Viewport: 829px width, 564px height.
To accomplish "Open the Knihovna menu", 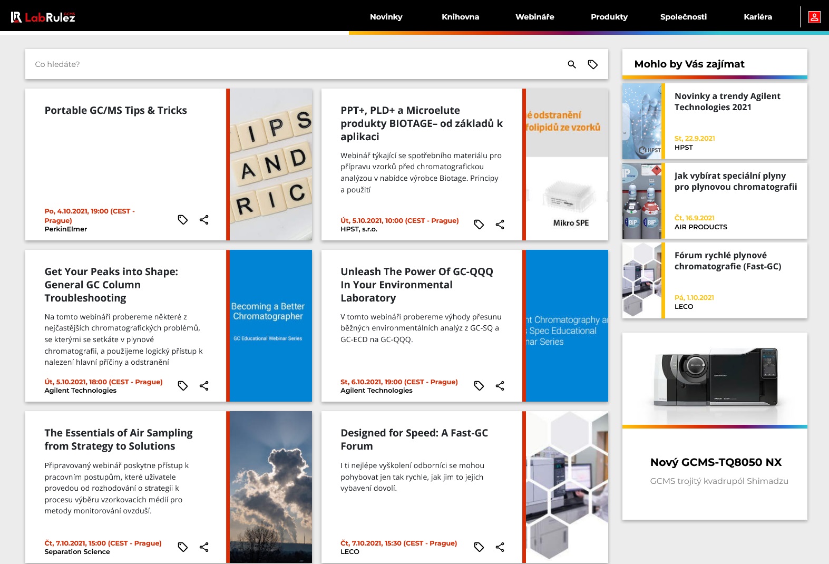I will coord(461,17).
